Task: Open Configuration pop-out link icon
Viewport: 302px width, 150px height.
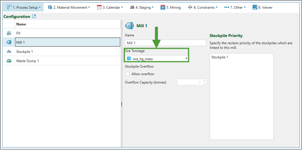Action: [x=34, y=16]
